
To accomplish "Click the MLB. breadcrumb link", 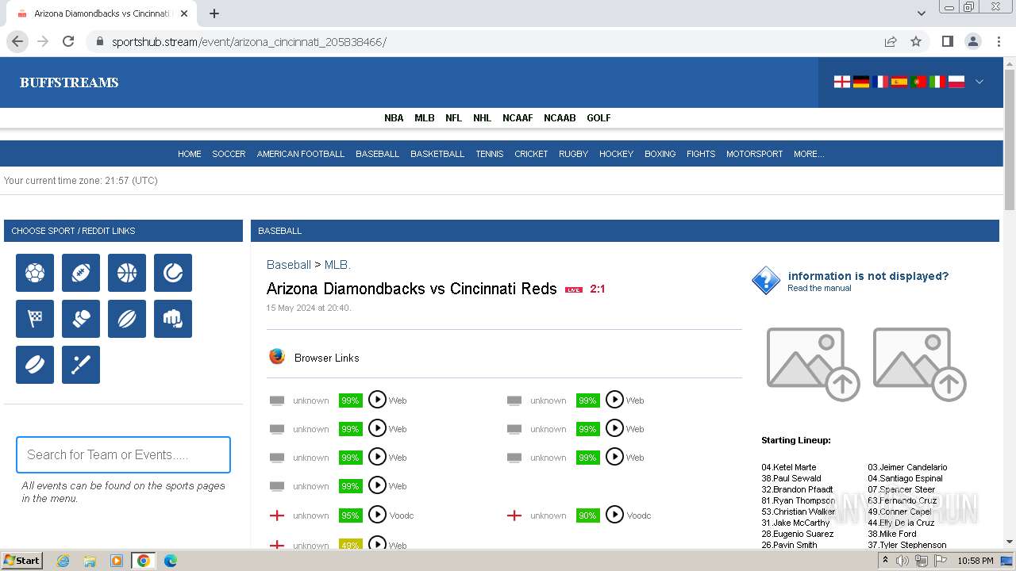I will click(337, 265).
